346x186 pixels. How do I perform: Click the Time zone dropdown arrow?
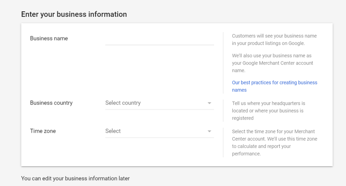[x=209, y=131]
